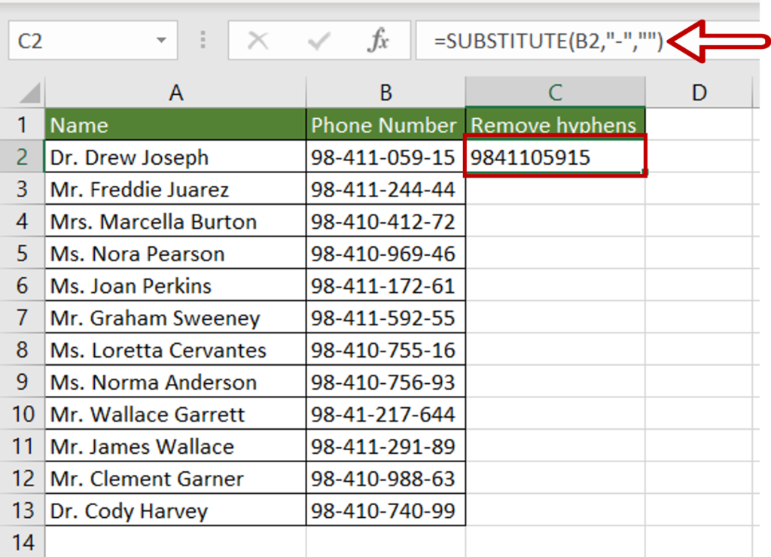
Task: Select row 12 header
Action: coord(22,478)
